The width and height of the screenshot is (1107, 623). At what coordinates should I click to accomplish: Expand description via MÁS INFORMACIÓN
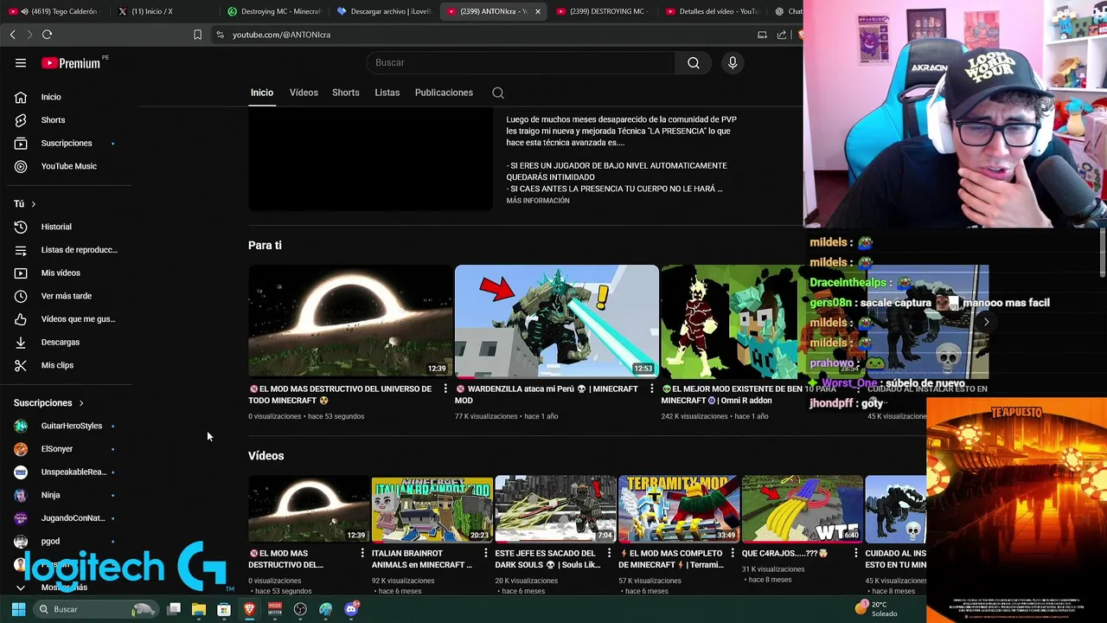click(x=538, y=201)
